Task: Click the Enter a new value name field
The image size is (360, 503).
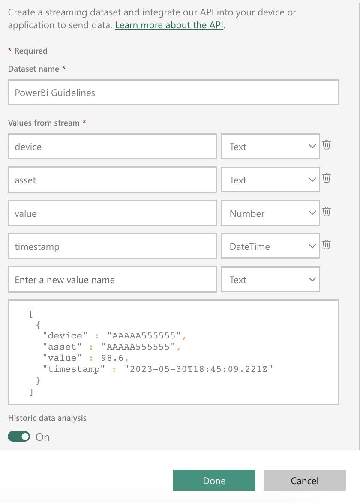Action: [112, 280]
